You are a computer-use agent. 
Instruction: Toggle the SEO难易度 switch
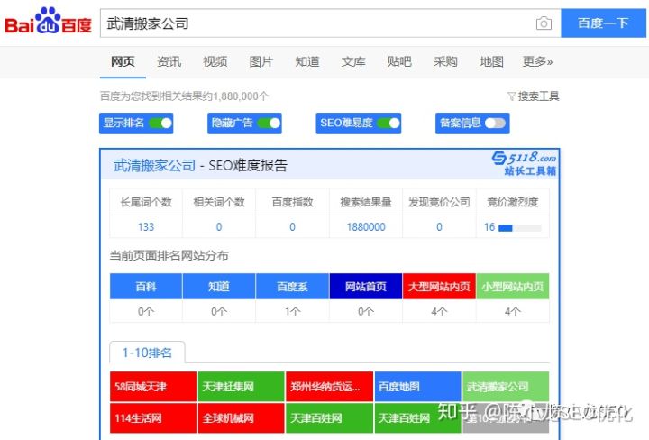pyautogui.click(x=388, y=123)
